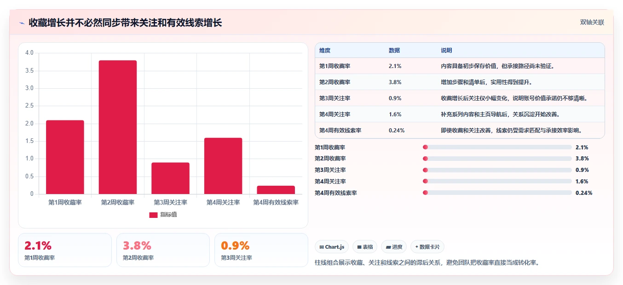The image size is (623, 285).
Task: Click the 维度 column header
Action: click(x=325, y=51)
